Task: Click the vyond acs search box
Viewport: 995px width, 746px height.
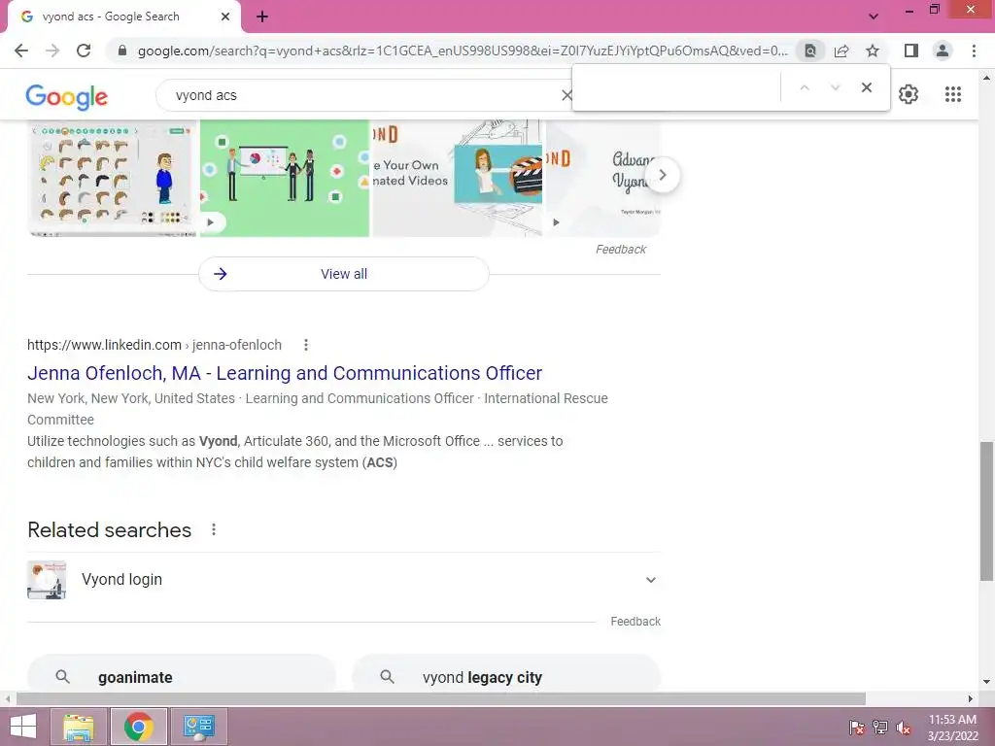Action: 365,95
